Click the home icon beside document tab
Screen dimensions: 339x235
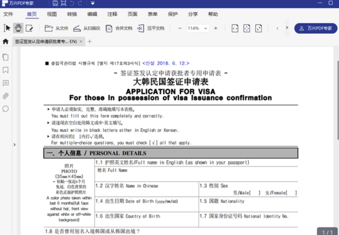coord(5,41)
